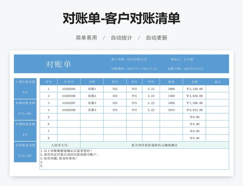The height and width of the screenshot is (186, 243).
Task: Select order number cell A1020306
Action: 69,96
